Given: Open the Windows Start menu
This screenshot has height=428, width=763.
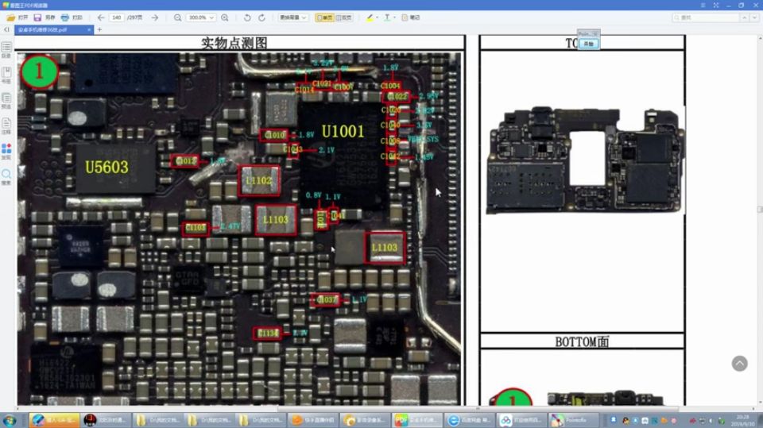Looking at the screenshot, I should pyautogui.click(x=10, y=420).
